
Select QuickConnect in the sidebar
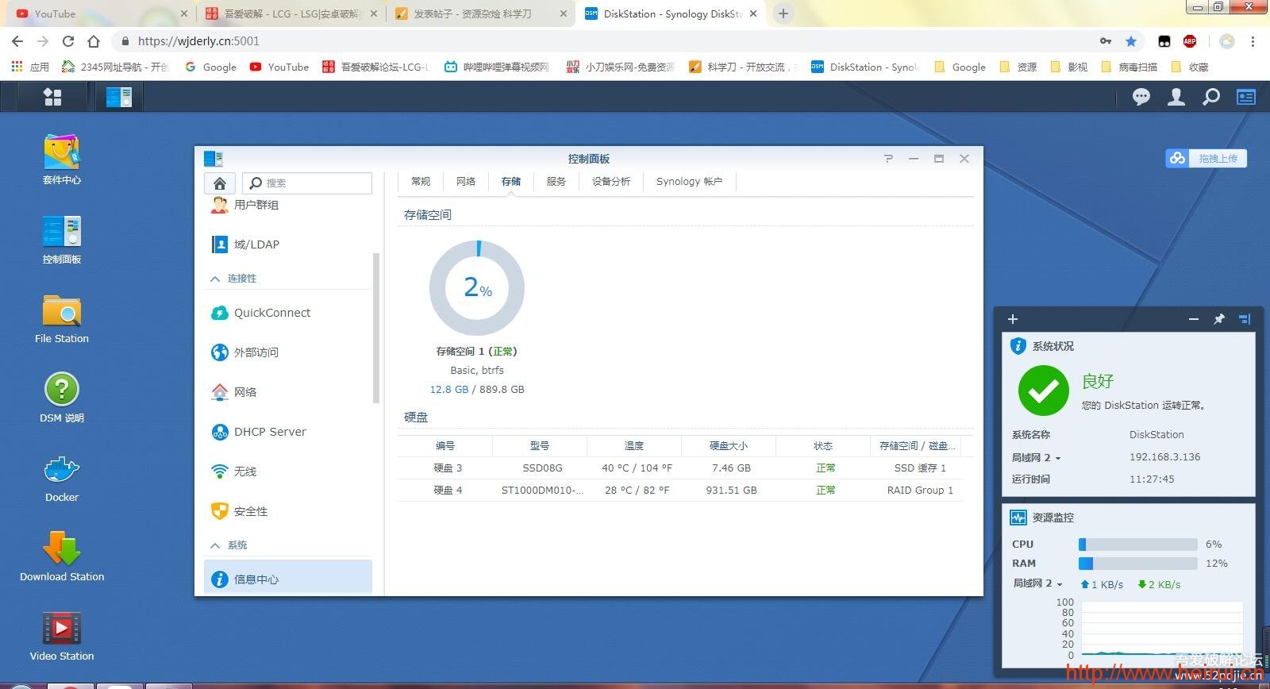click(x=271, y=313)
